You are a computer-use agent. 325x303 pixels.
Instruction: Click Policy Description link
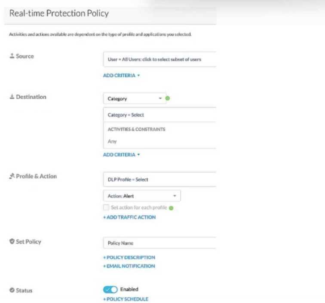click(x=129, y=258)
